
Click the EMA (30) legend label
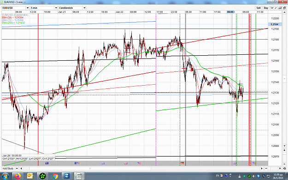(x=13, y=17)
